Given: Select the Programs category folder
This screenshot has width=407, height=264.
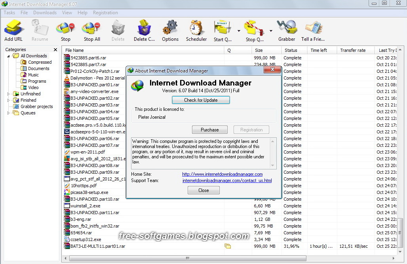Looking at the screenshot, I should 33,81.
